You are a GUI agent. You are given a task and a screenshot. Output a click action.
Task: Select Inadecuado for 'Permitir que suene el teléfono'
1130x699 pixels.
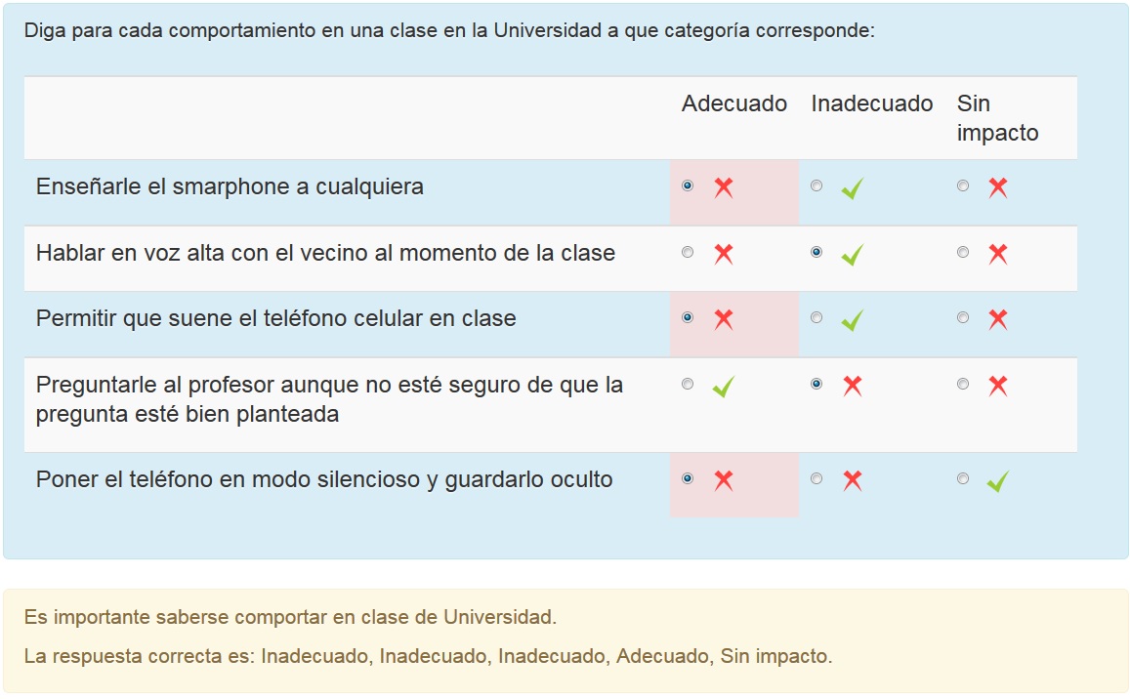click(816, 317)
